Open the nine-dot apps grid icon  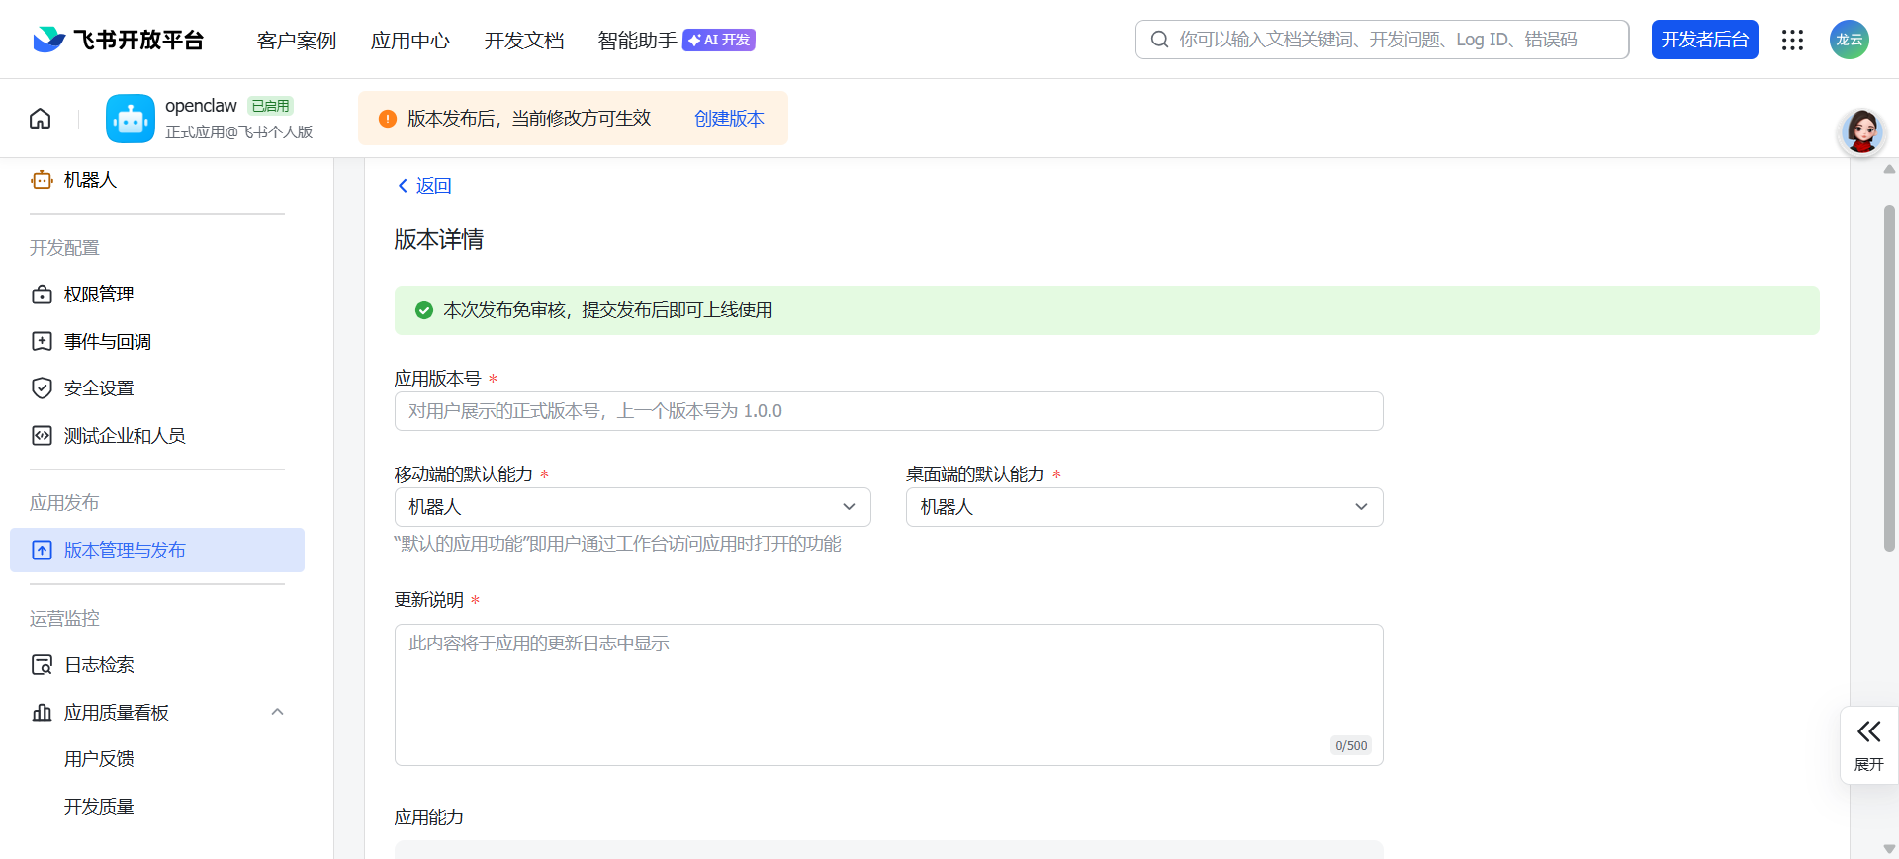1792,40
